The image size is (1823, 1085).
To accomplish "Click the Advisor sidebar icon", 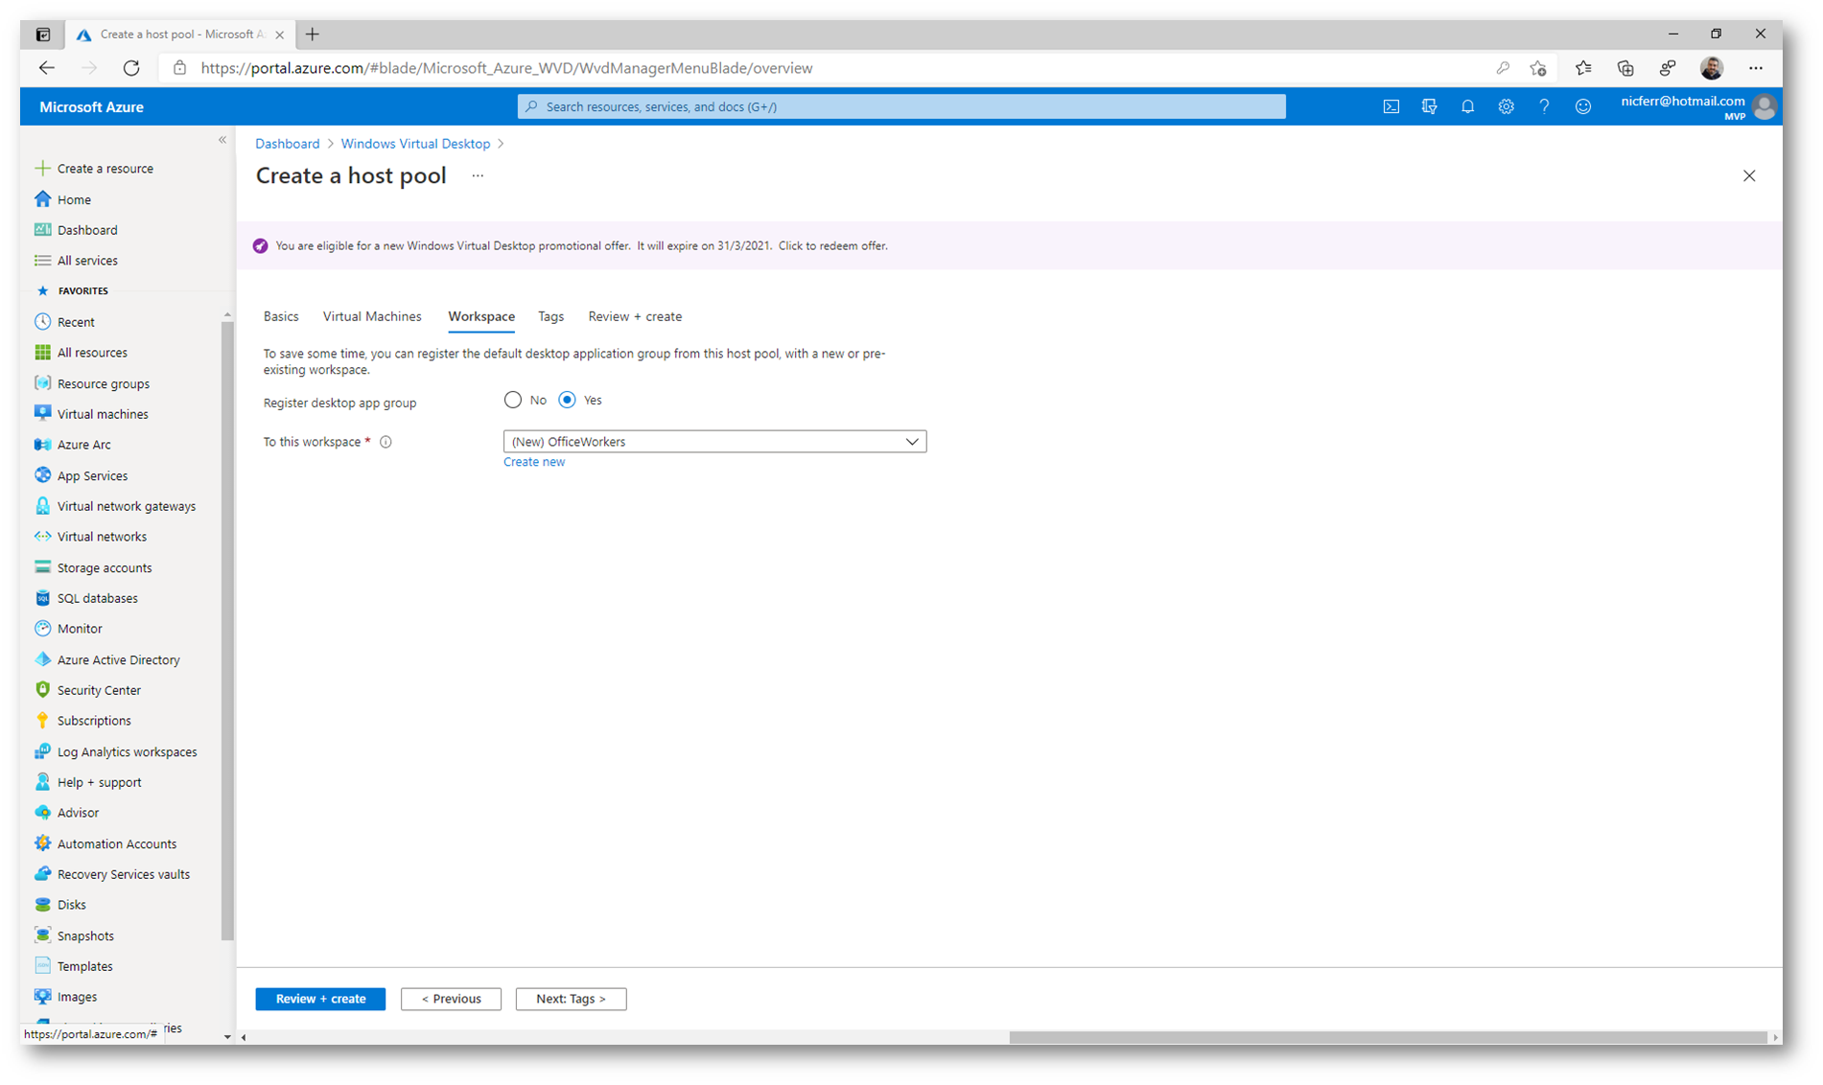I will coord(42,813).
